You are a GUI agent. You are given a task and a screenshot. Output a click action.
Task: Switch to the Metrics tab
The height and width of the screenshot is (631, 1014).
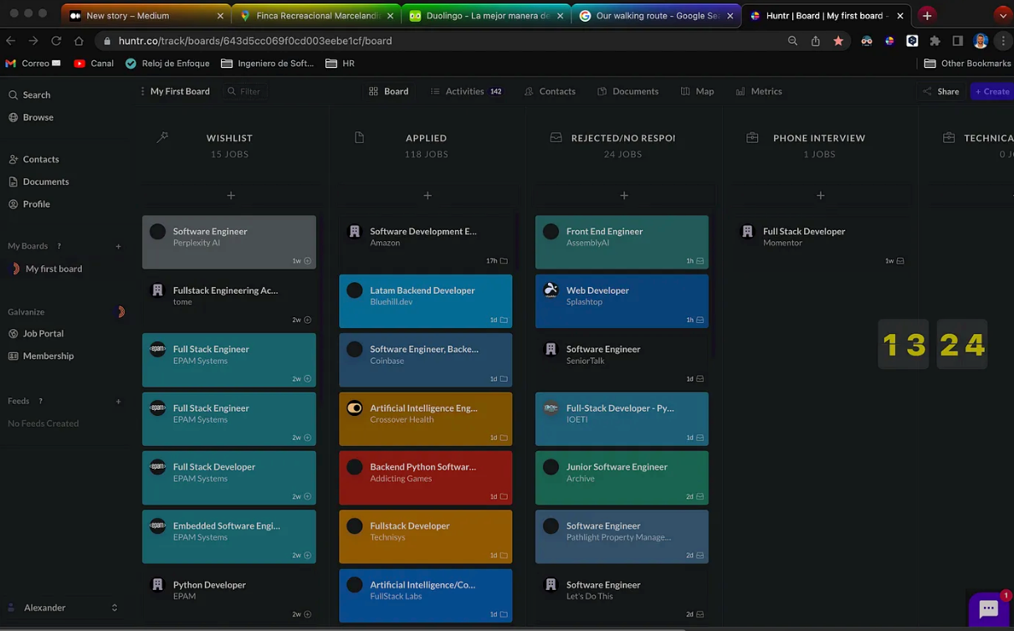[759, 91]
